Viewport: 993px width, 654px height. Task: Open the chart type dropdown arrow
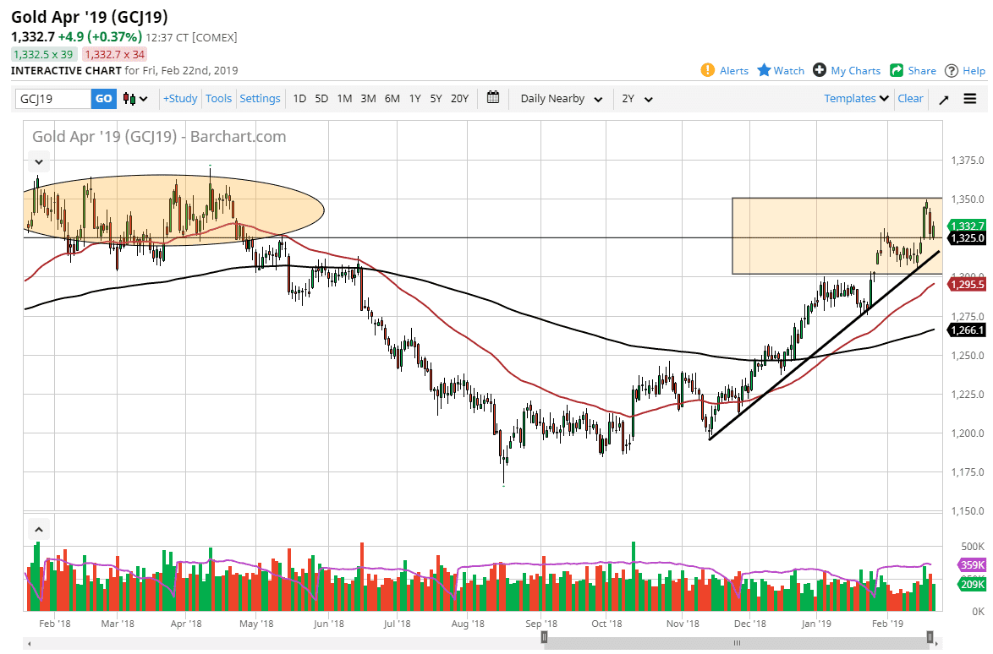coord(144,99)
